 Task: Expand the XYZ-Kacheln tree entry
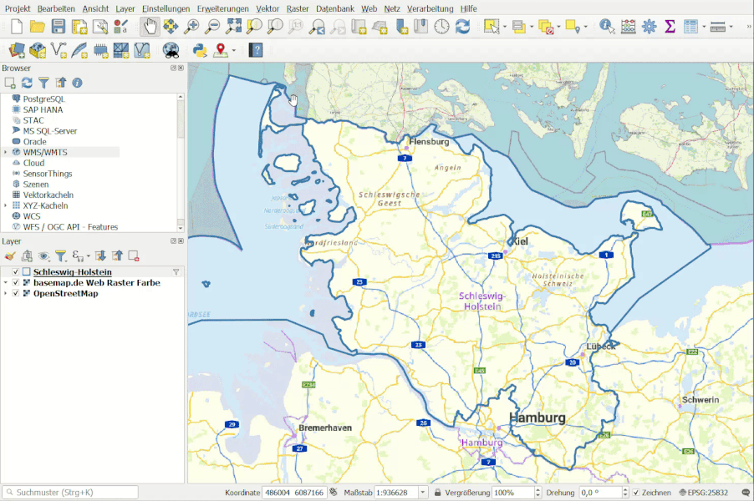pyautogui.click(x=6, y=205)
